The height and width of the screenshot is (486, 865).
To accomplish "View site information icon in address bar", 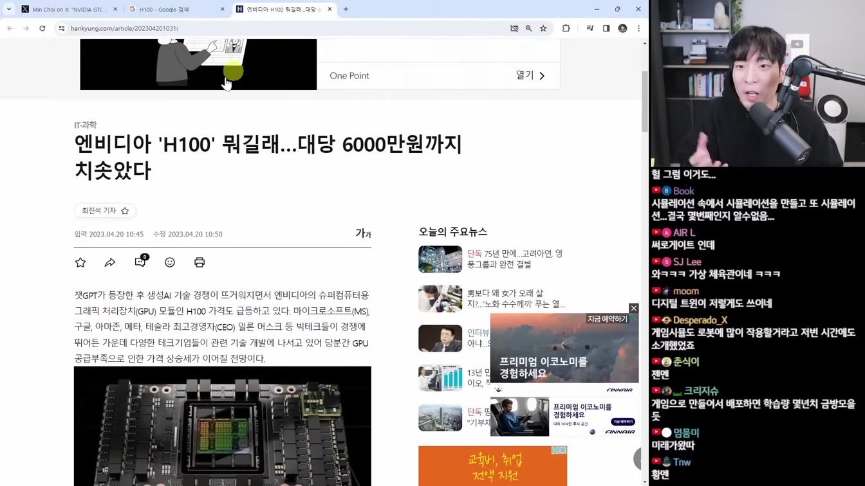I will tap(62, 28).
